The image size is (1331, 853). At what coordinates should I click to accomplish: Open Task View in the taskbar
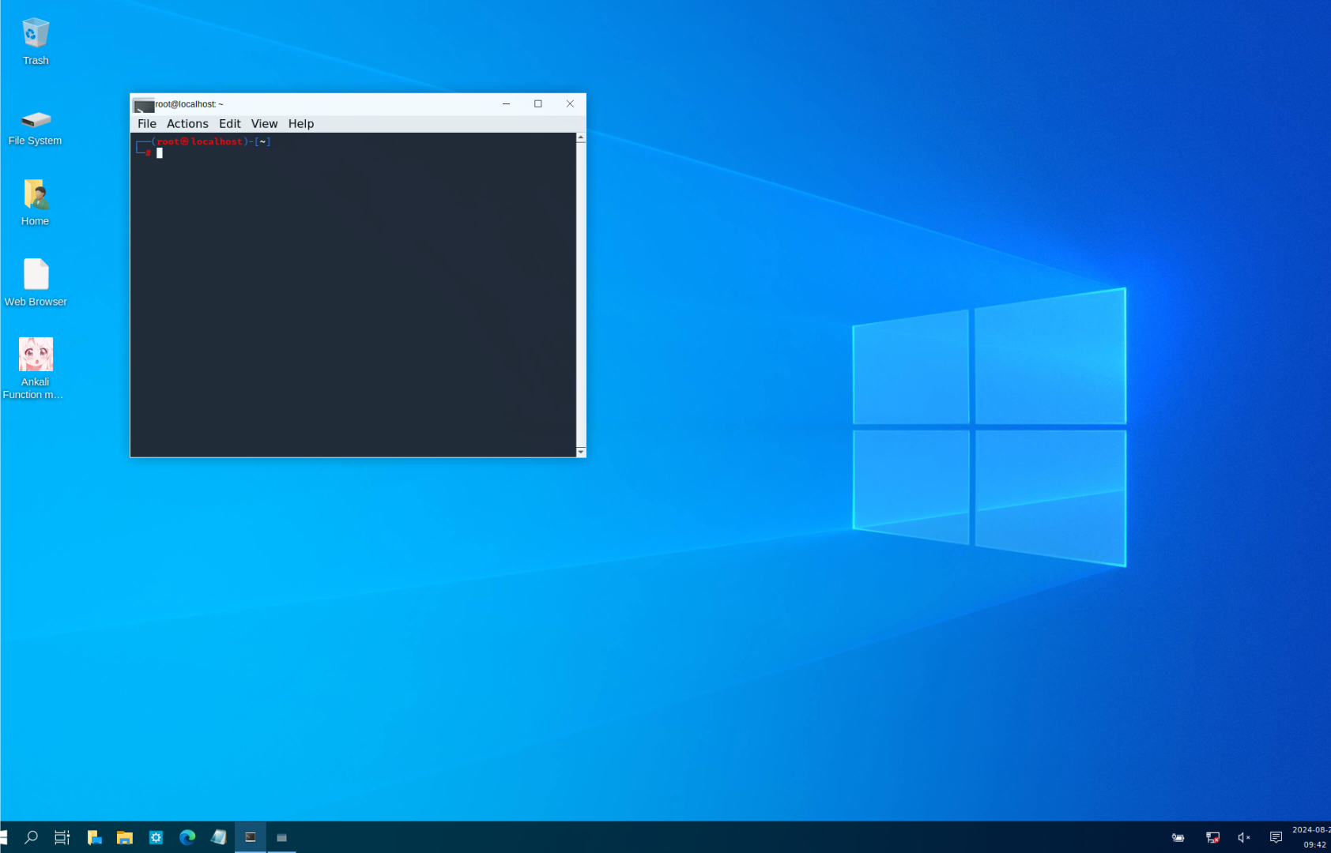click(x=62, y=837)
